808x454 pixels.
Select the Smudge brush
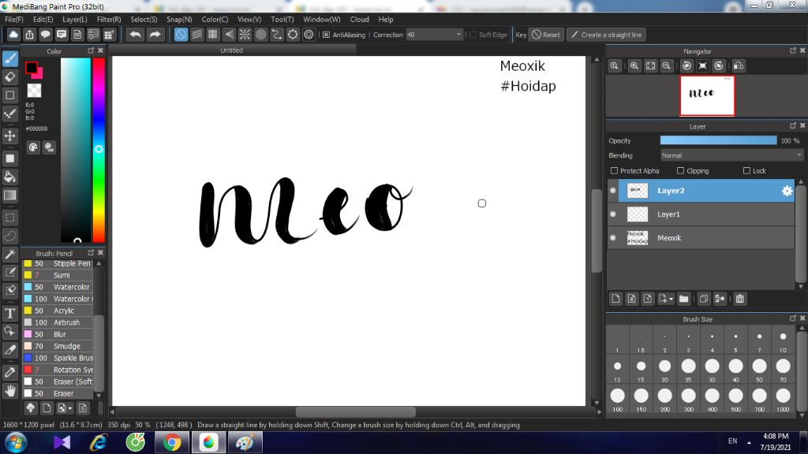pos(58,346)
